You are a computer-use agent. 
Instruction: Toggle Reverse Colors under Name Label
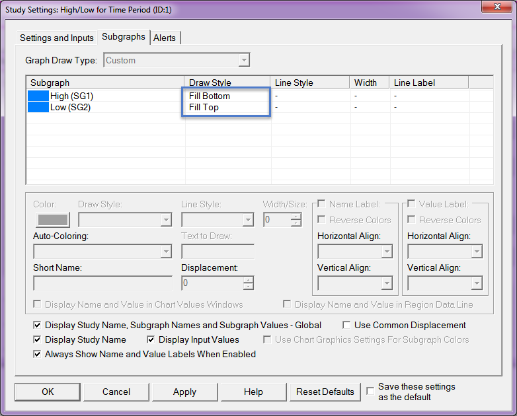[x=321, y=220]
